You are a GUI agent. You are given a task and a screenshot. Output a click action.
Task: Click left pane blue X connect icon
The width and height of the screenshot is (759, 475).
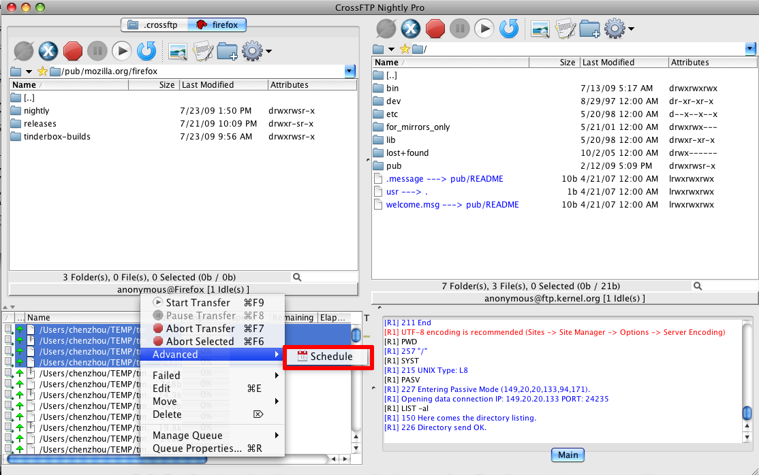click(x=48, y=51)
